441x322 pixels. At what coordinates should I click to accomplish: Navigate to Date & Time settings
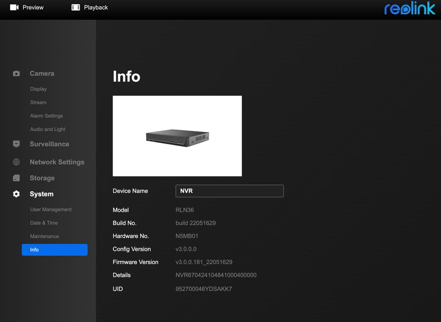[44, 223]
